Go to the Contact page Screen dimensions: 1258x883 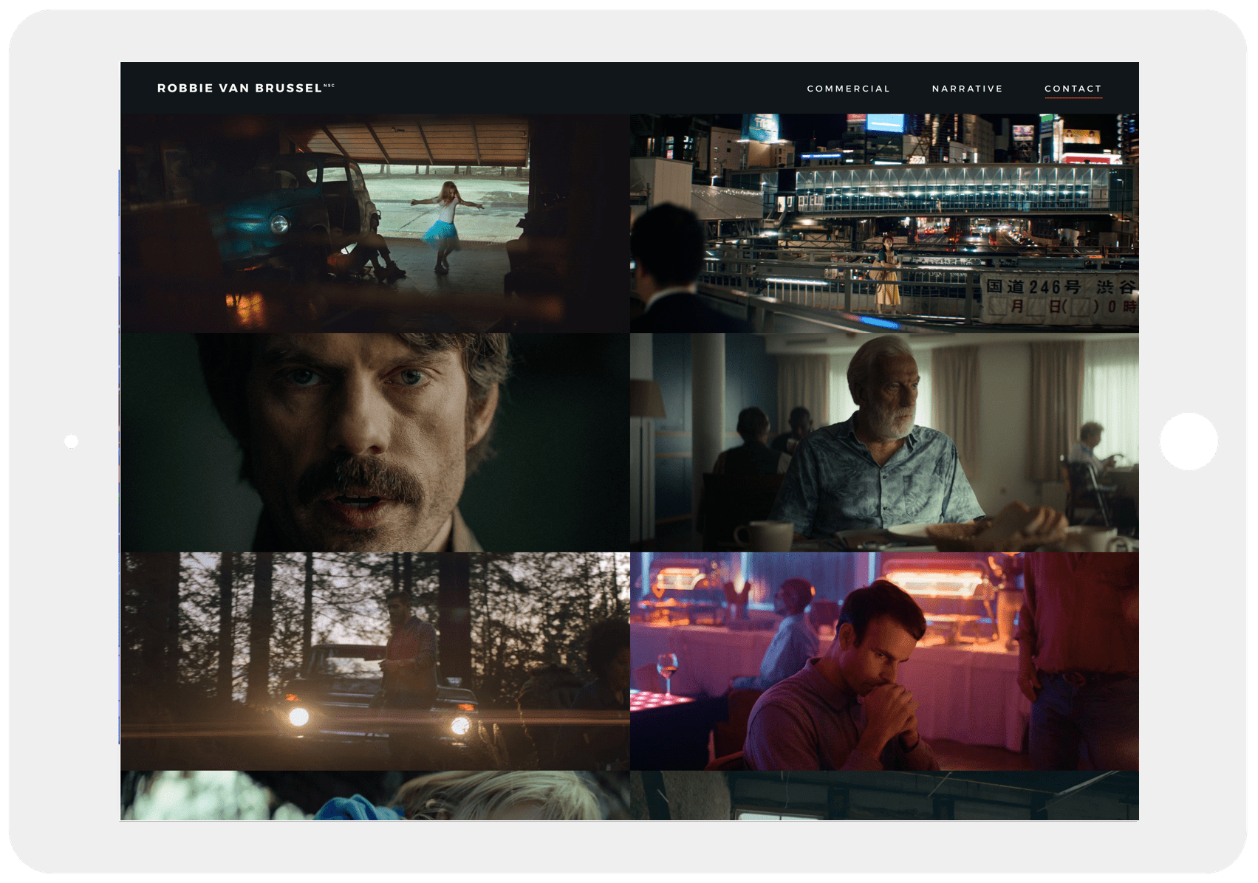click(1073, 89)
